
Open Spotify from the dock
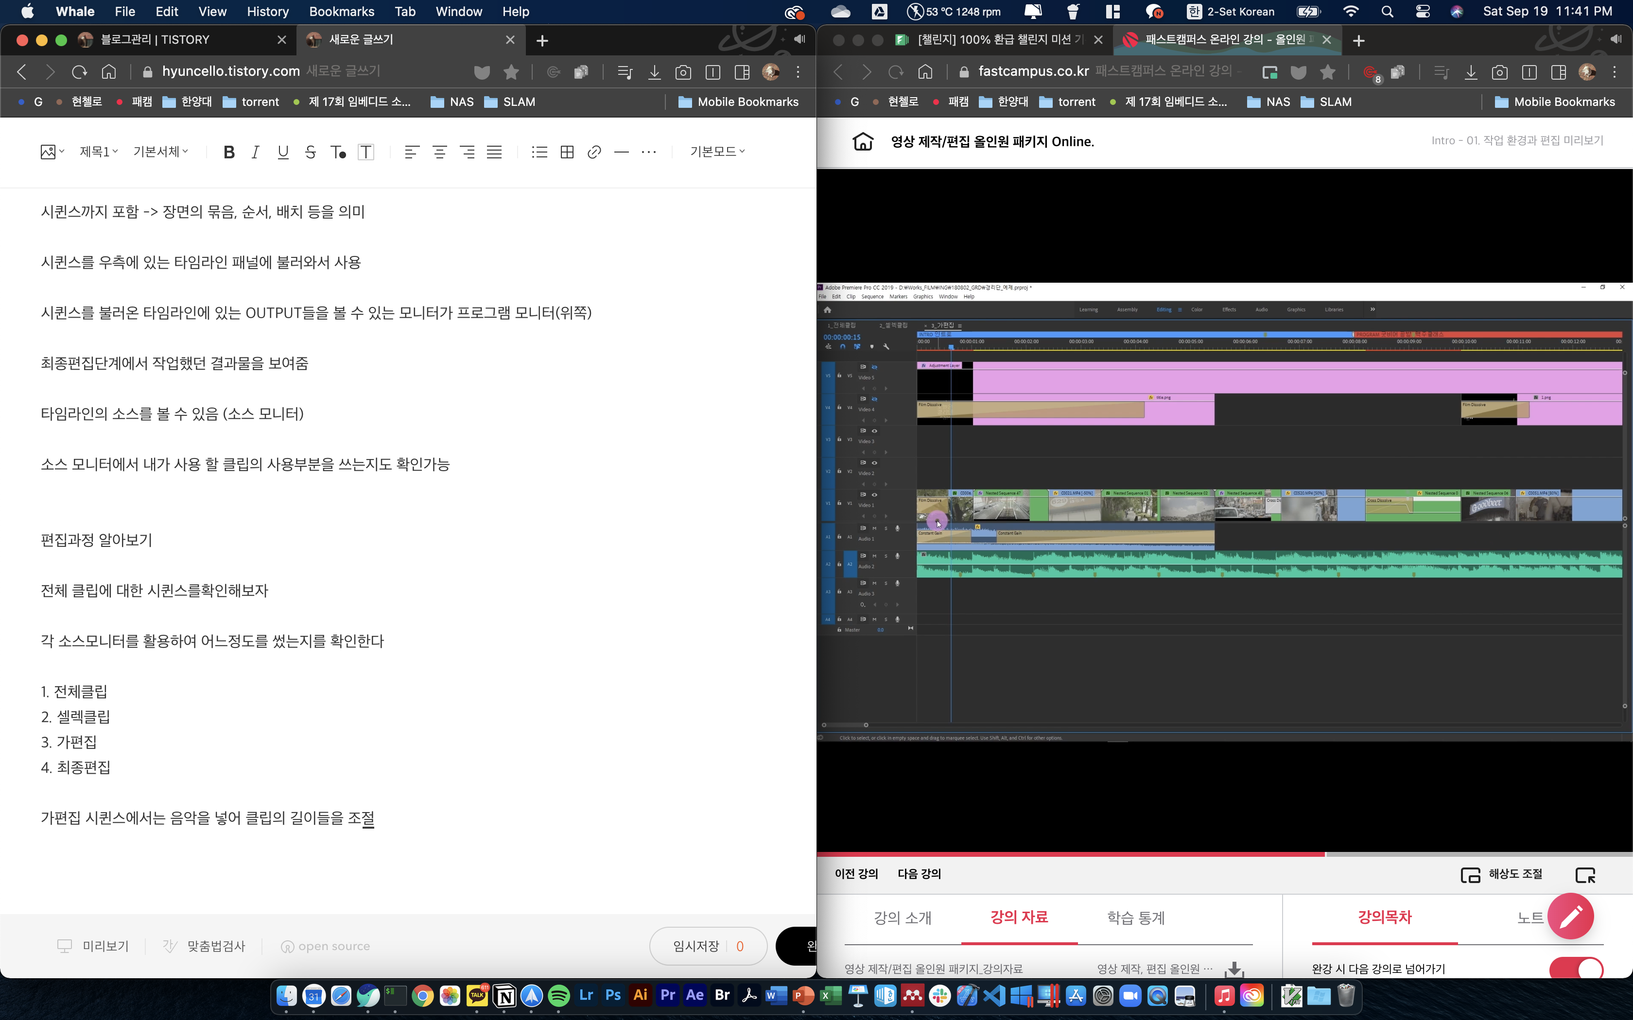click(559, 996)
